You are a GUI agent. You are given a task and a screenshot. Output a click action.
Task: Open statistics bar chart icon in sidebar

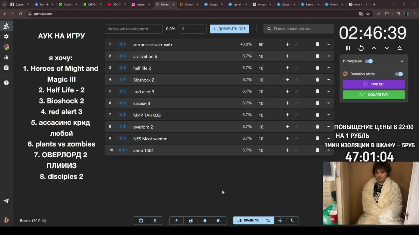[6, 57]
